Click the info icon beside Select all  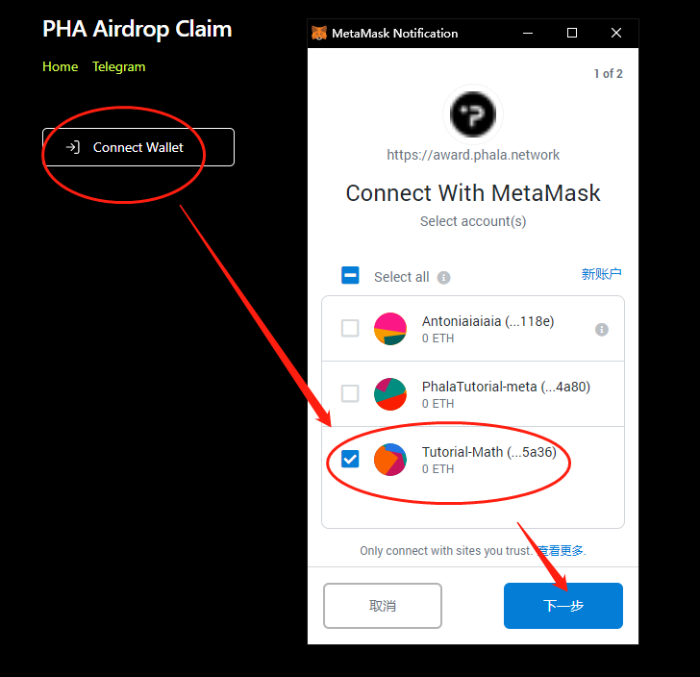[443, 278]
